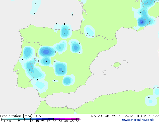Click the Ibiza island outline on the map

point(104,72)
